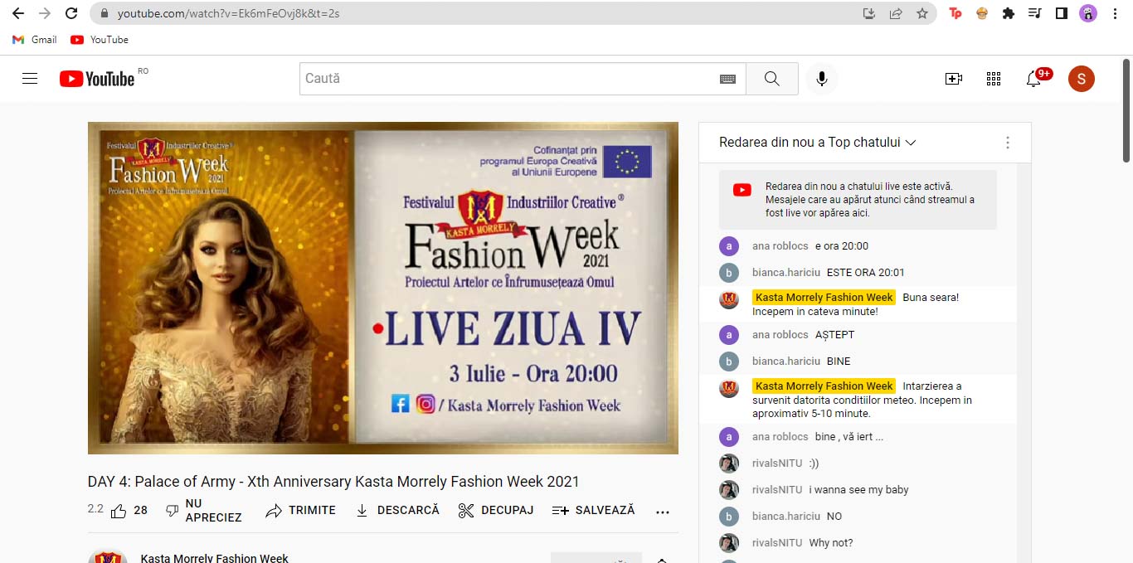This screenshot has height=563, width=1133.
Task: Click the SALVEAZĂ save button
Action: pos(593,511)
